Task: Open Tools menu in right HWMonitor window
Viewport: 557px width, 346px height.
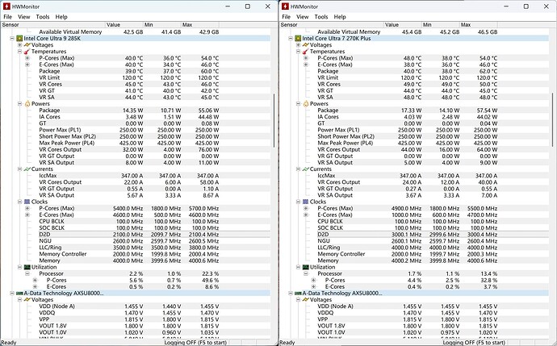Action: (x=321, y=17)
